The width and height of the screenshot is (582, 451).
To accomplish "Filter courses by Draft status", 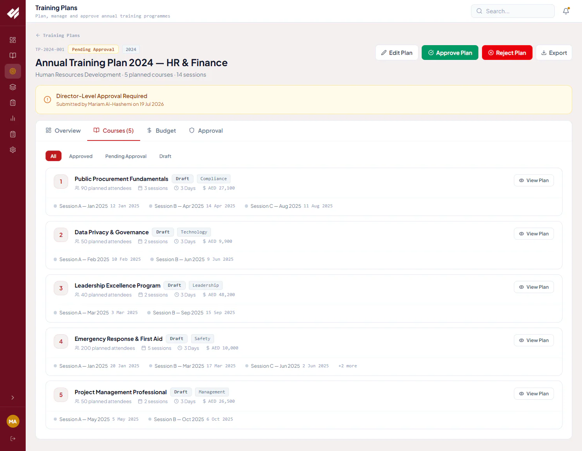I will tap(165, 156).
